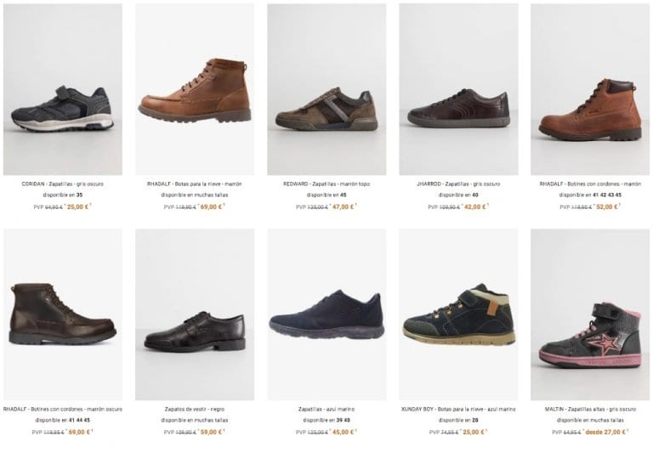
Task: Open 'XUNDAY BOY - Botas para la nieve' link
Action: click(458, 409)
